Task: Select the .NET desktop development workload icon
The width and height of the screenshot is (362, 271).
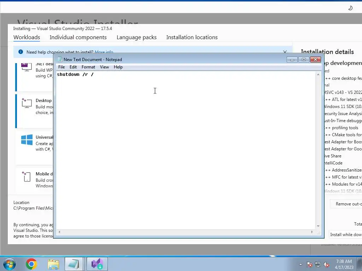Action: (26, 67)
